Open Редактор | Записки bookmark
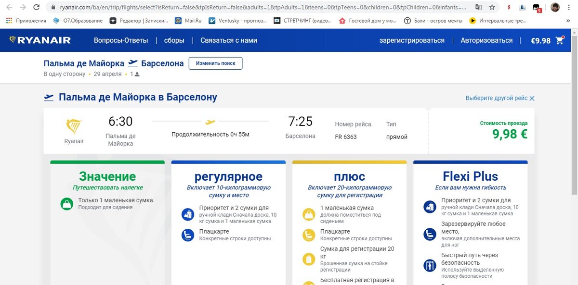Screen dimensions: 578x285 (139, 21)
